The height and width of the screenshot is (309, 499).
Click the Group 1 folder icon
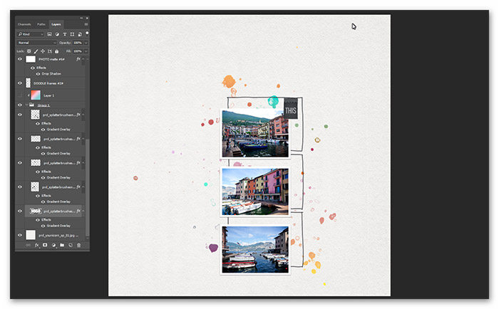32,105
